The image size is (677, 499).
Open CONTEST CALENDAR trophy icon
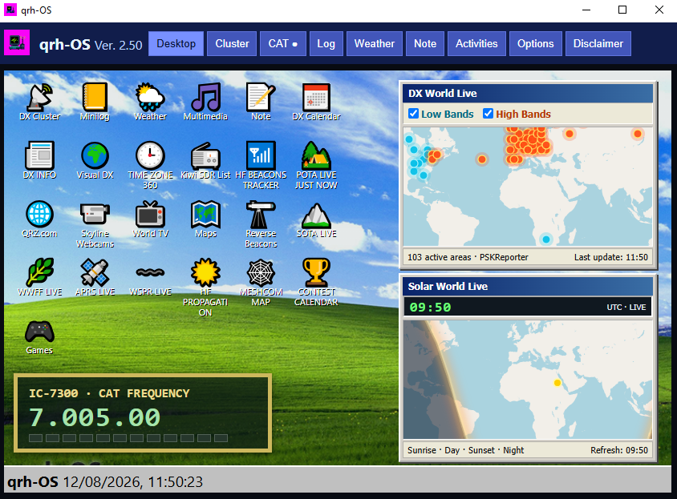(x=316, y=283)
